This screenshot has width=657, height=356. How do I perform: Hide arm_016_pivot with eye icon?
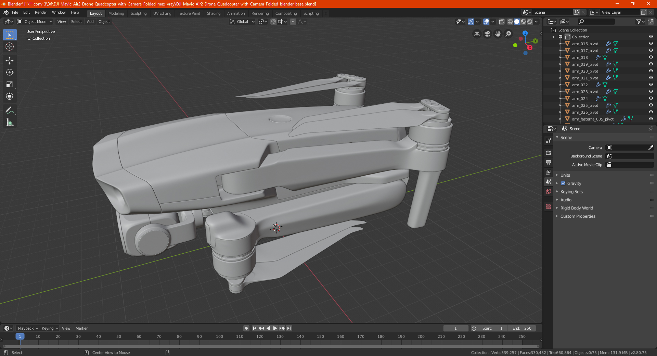[651, 44]
